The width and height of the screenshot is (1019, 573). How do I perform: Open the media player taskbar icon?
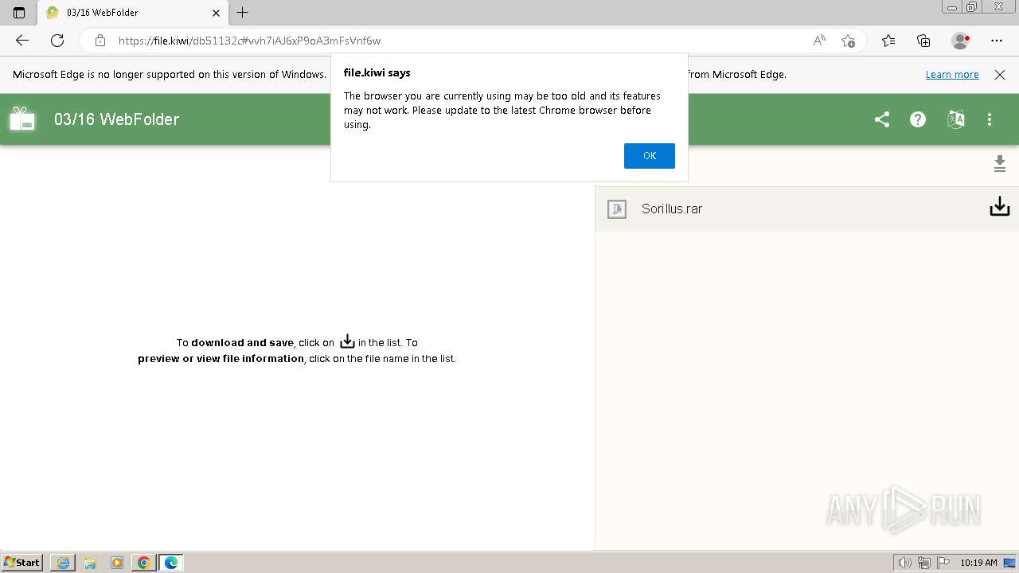(117, 563)
